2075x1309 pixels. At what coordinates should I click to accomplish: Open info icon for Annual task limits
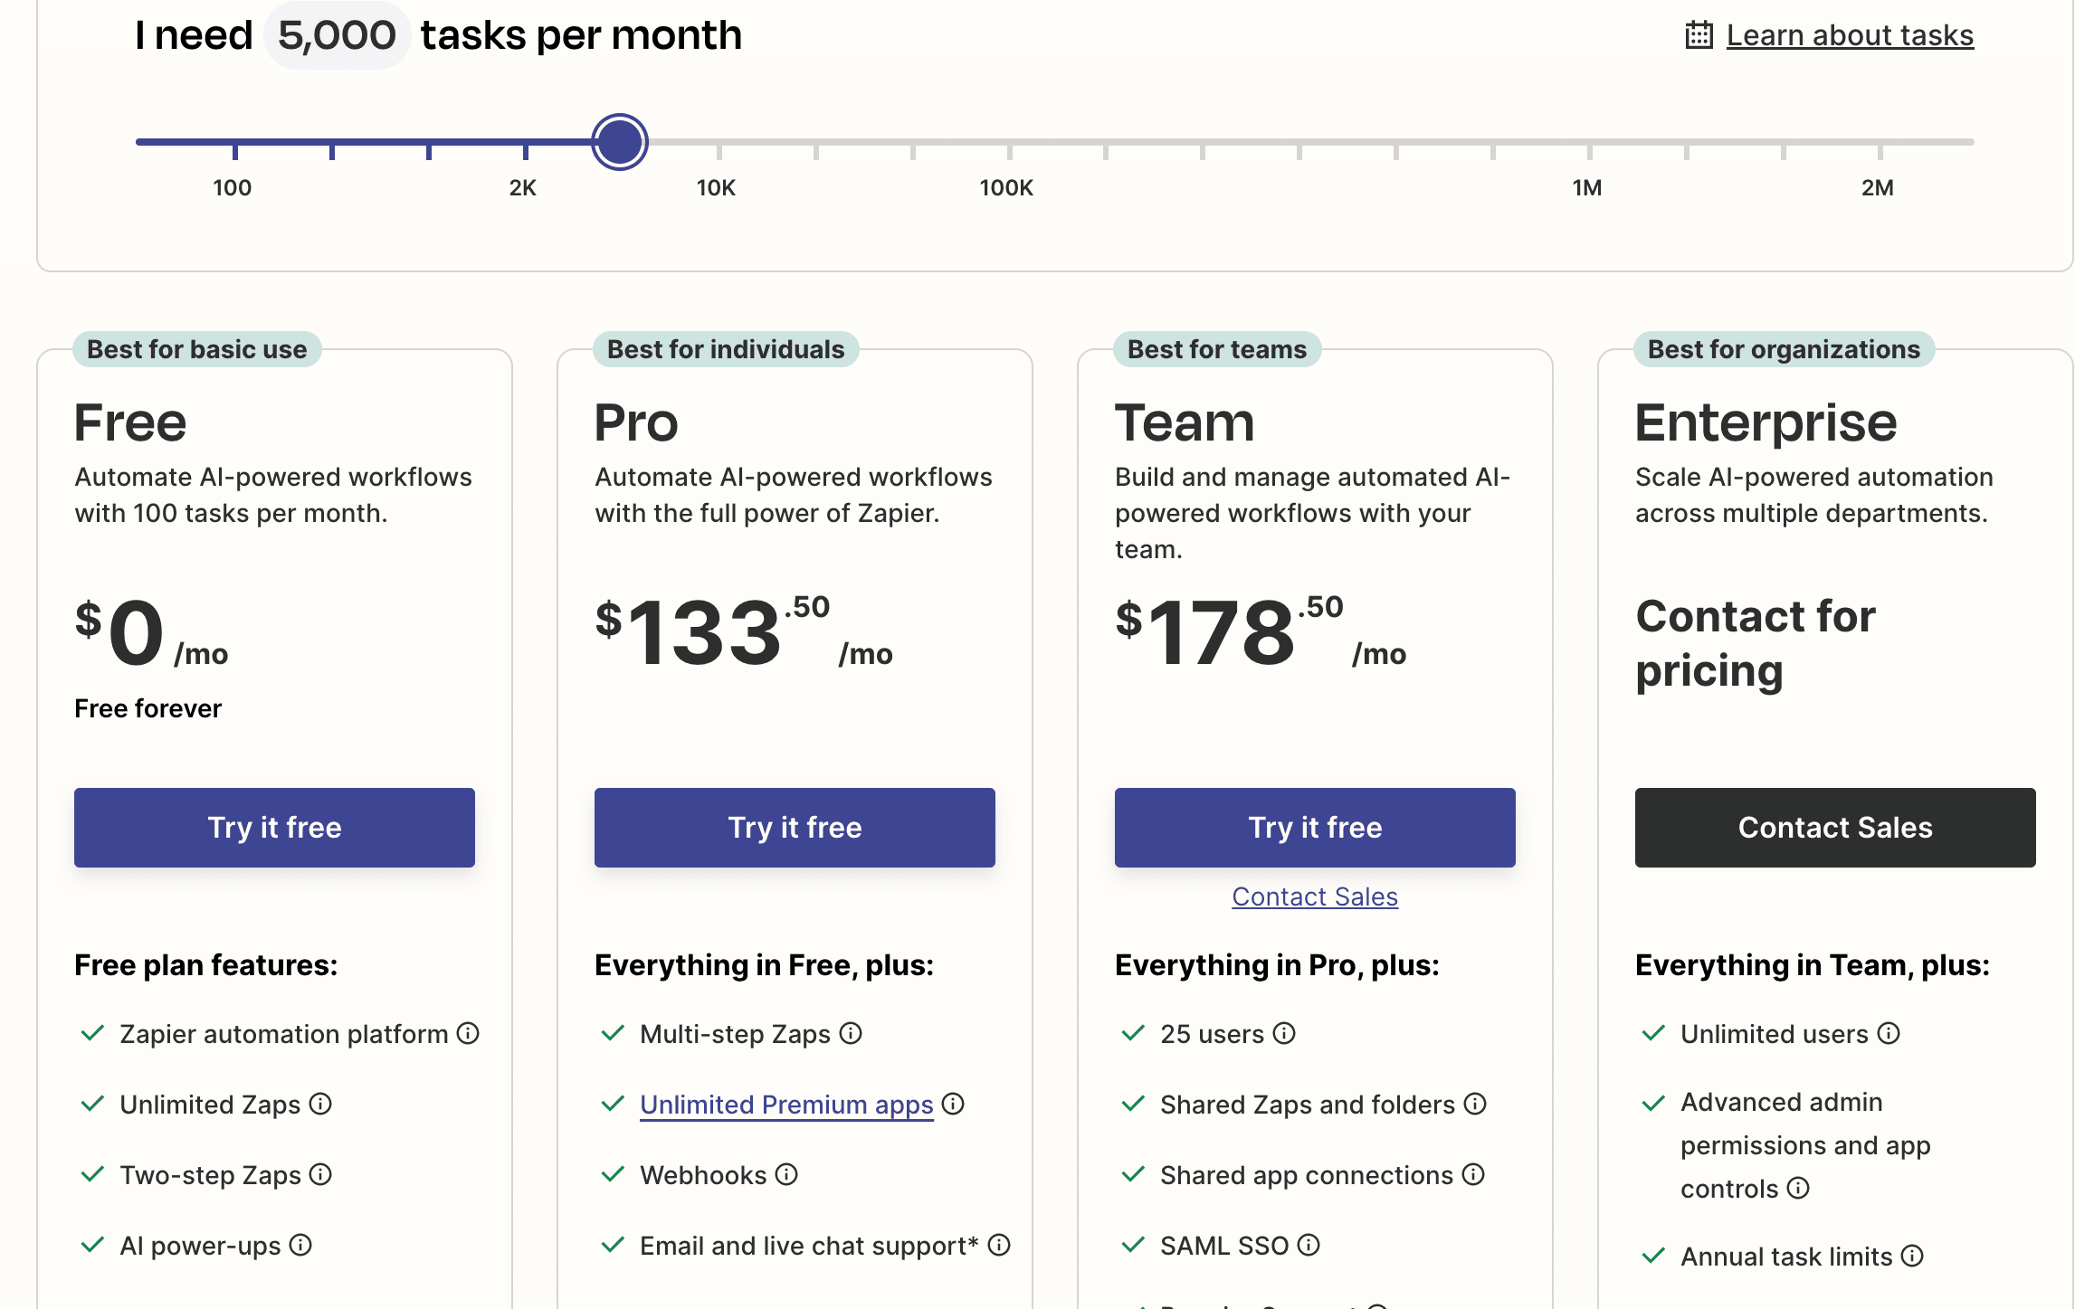pos(1912,1256)
